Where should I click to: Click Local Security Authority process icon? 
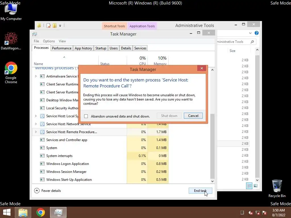point(42,108)
